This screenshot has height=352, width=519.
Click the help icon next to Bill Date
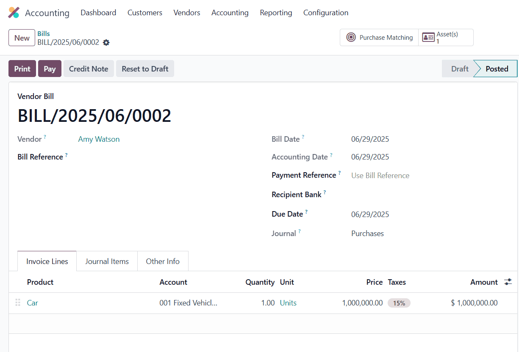pyautogui.click(x=303, y=135)
